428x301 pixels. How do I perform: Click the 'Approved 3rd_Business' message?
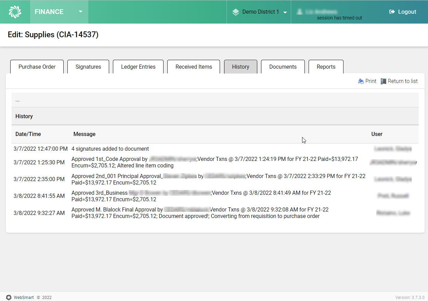tap(201, 196)
